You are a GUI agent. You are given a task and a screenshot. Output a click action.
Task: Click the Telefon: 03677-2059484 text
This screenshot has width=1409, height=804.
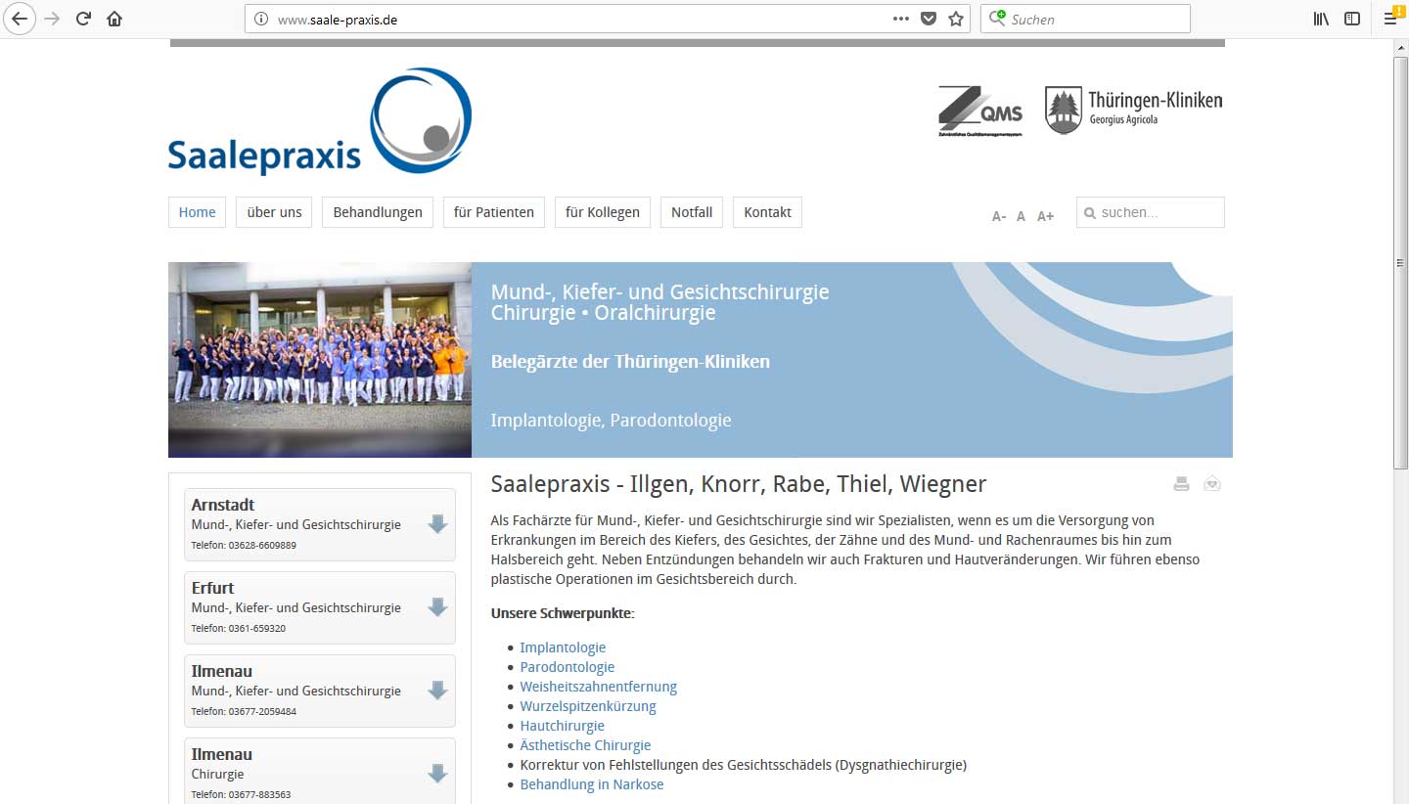[x=244, y=712]
